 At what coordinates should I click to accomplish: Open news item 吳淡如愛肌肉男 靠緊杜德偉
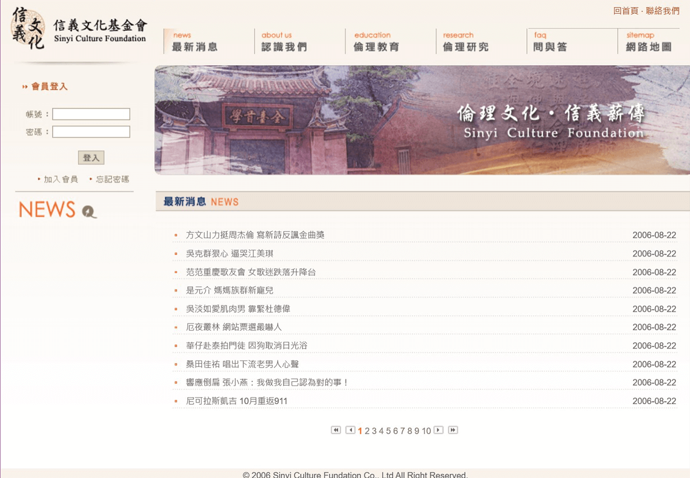238,309
